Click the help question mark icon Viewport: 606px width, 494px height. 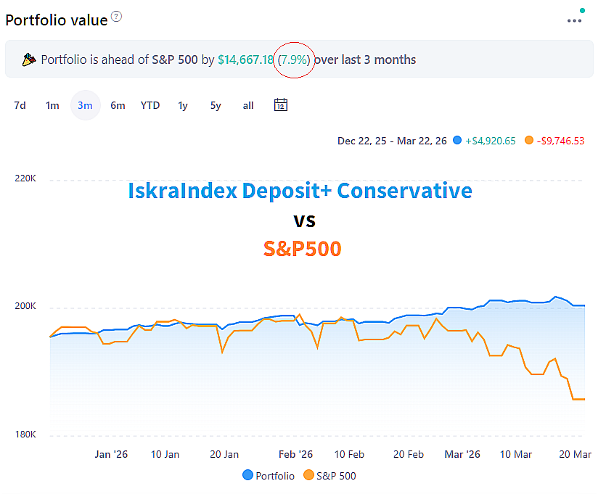tap(117, 17)
